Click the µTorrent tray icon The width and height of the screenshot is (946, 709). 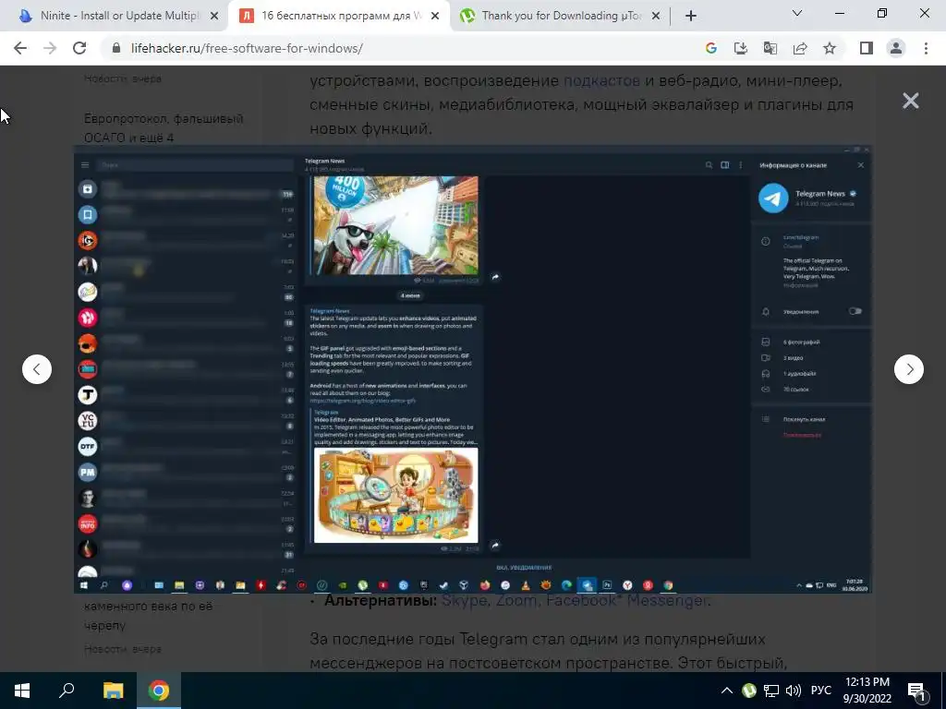[x=748, y=691]
